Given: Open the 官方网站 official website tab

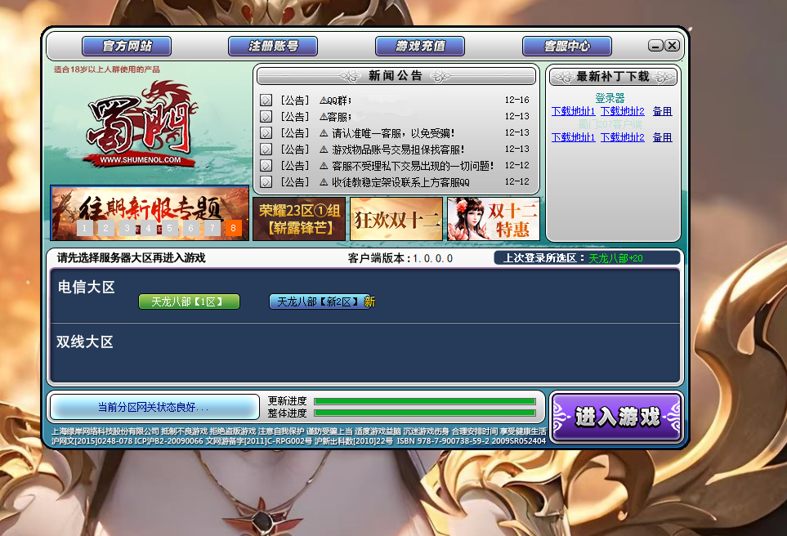Looking at the screenshot, I should pos(127,46).
